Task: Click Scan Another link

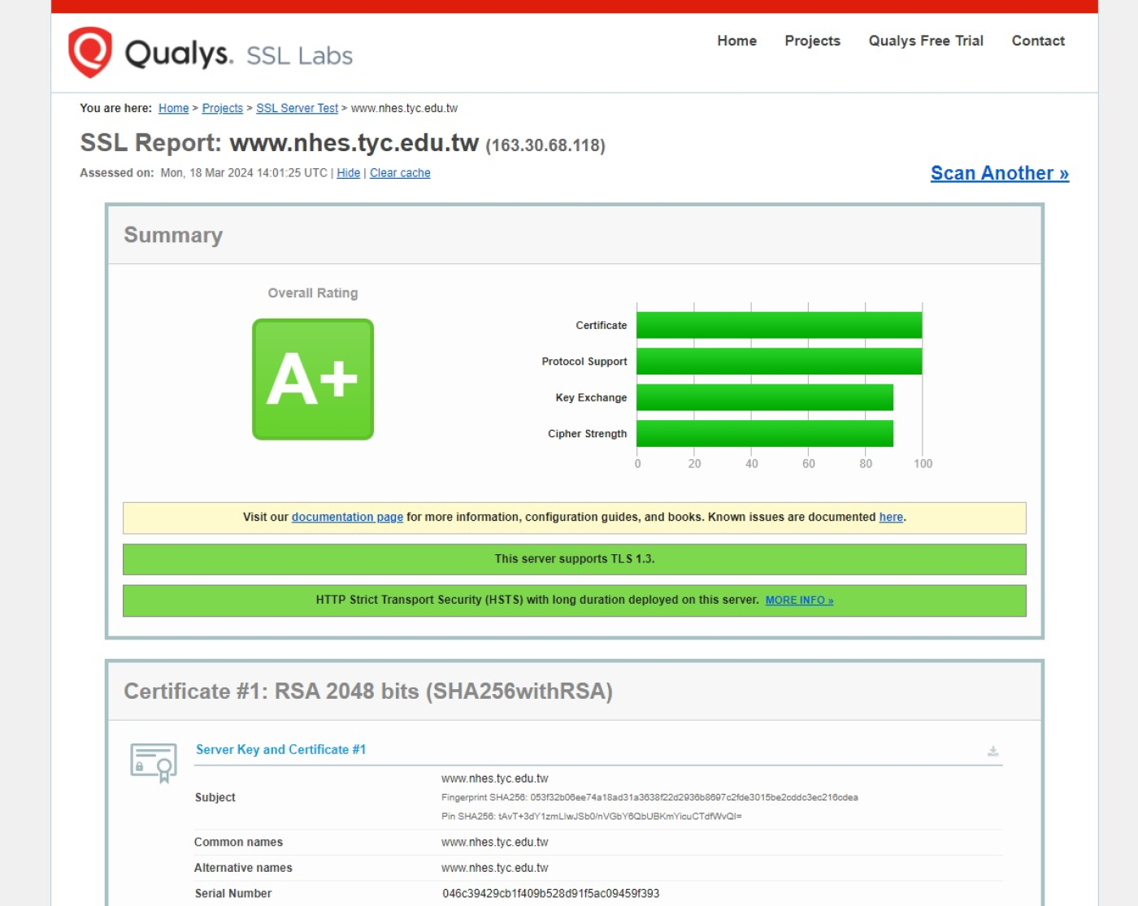Action: 999,173
